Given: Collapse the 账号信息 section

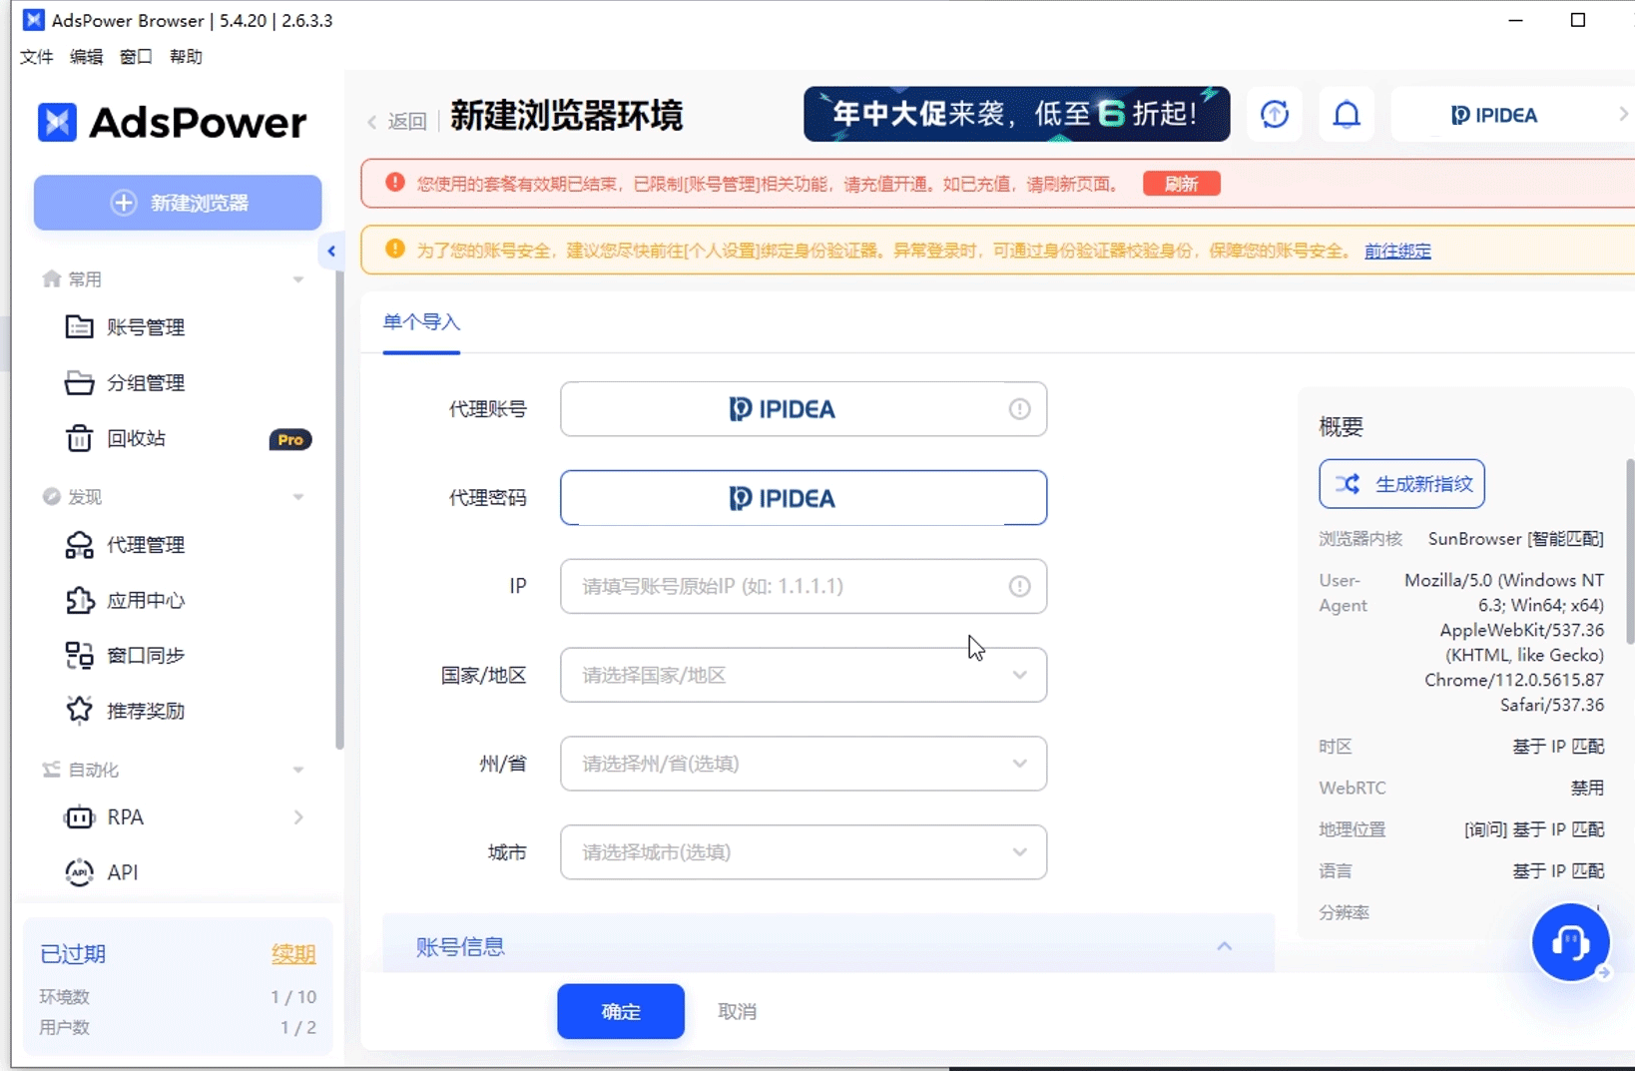Looking at the screenshot, I should (1225, 945).
